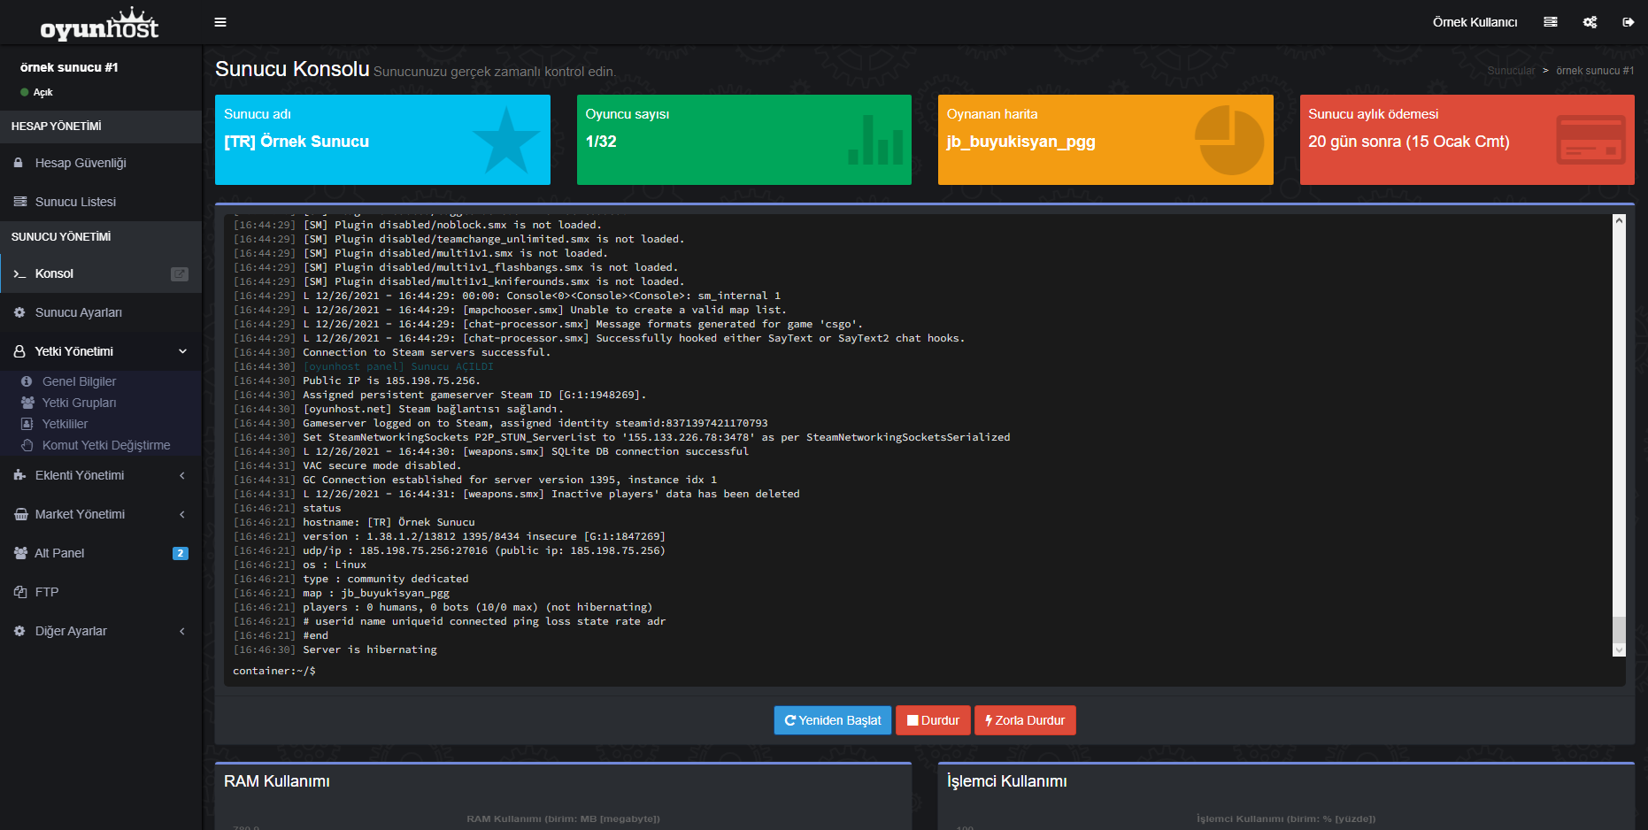Expand the Eklenti Yönetimi arrow
1648x830 pixels.
182,475
